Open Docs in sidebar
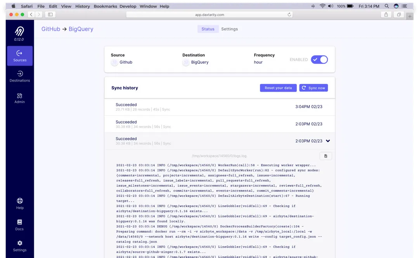The width and height of the screenshot is (419, 258). point(19,225)
